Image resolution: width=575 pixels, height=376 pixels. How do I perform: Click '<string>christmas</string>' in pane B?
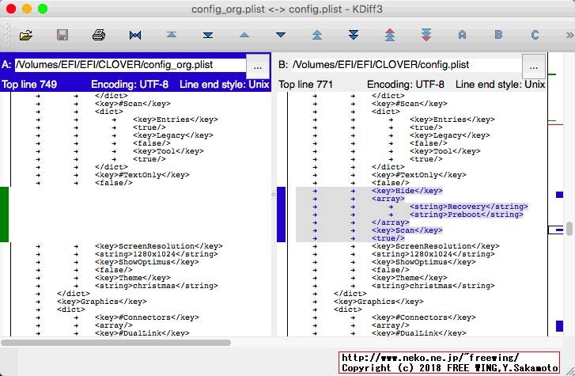433,286
